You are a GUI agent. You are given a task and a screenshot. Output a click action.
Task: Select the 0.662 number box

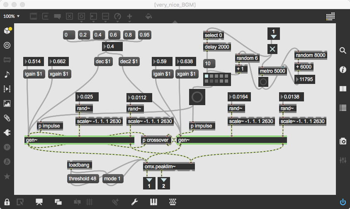click(x=58, y=61)
